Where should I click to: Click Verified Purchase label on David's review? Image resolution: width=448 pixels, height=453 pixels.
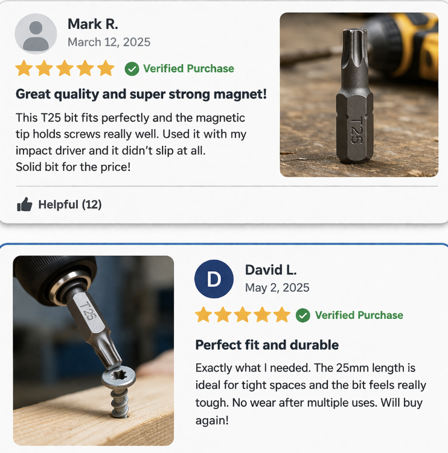pyautogui.click(x=359, y=315)
